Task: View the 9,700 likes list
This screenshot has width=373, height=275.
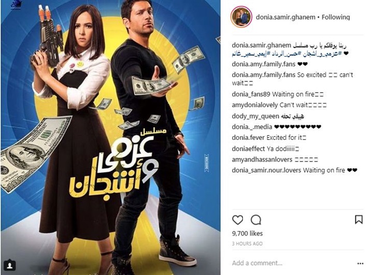Action: click(248, 234)
